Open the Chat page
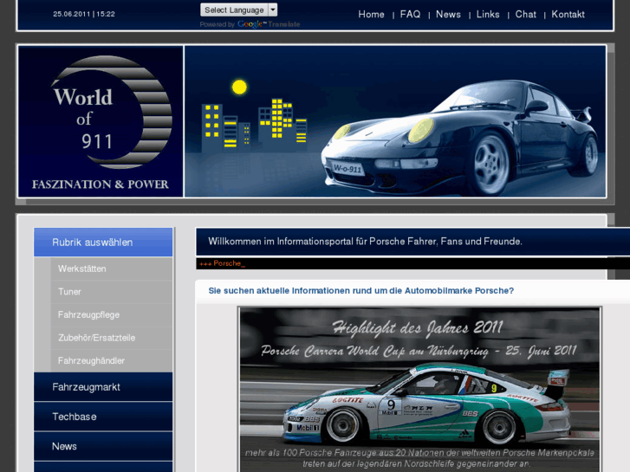 tap(525, 15)
